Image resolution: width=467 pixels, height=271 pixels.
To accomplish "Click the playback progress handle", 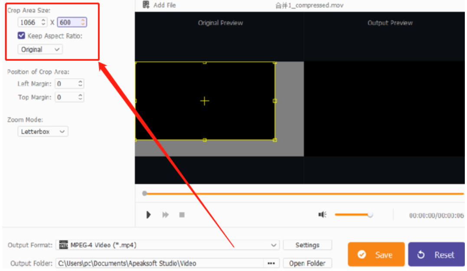I will pyautogui.click(x=145, y=193).
